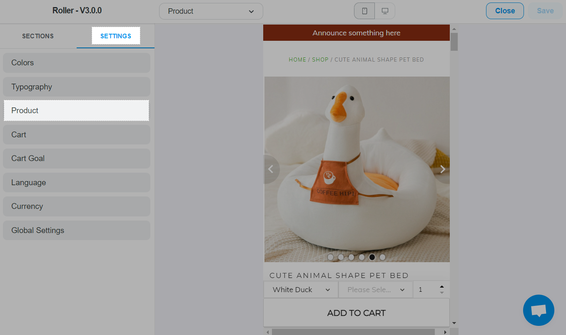Open Cart settings
This screenshot has height=335, width=566.
(x=77, y=135)
